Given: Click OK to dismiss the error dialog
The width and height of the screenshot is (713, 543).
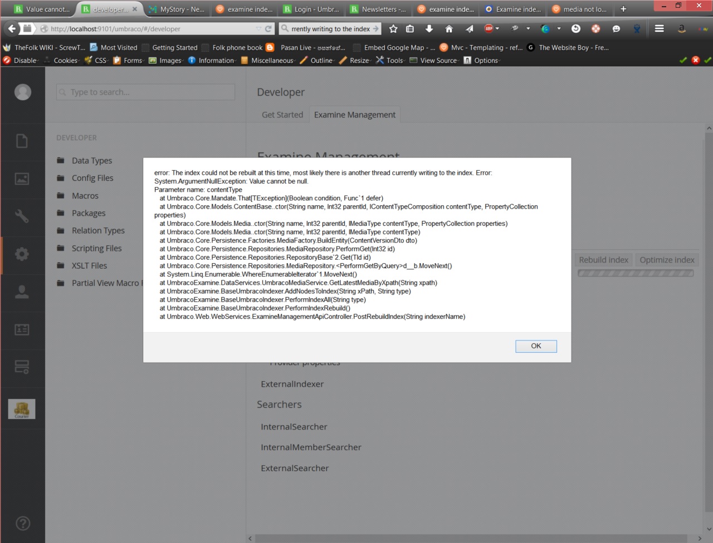Looking at the screenshot, I should [536, 346].
